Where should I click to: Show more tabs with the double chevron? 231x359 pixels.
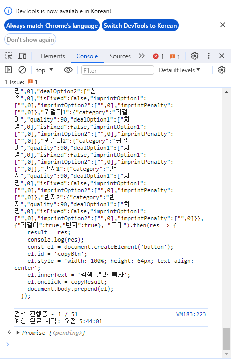coord(142,56)
